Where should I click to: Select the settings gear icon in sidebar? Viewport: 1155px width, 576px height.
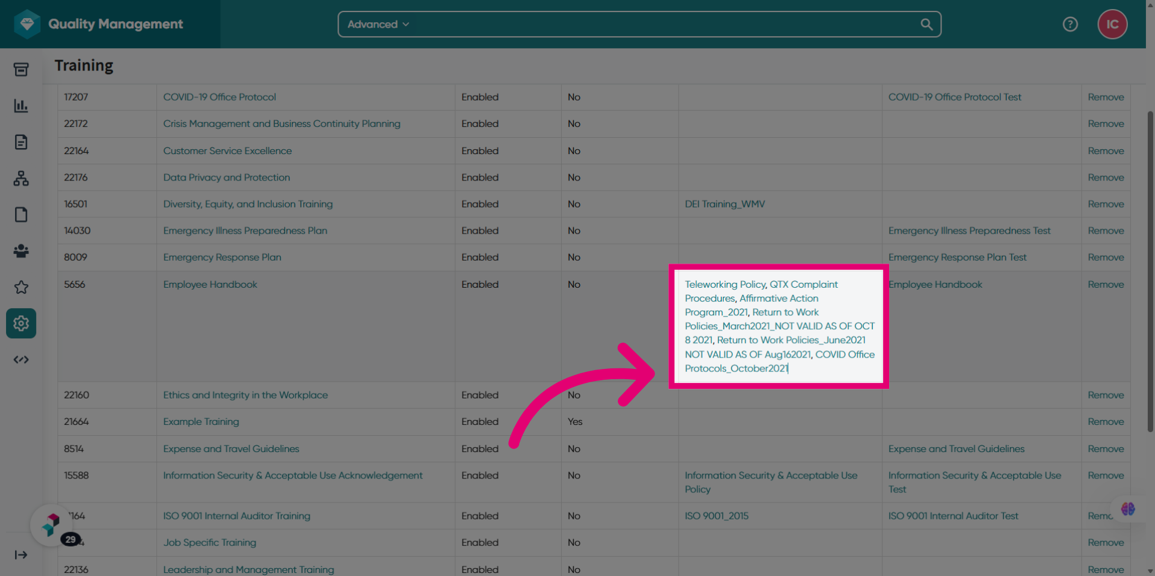point(21,323)
